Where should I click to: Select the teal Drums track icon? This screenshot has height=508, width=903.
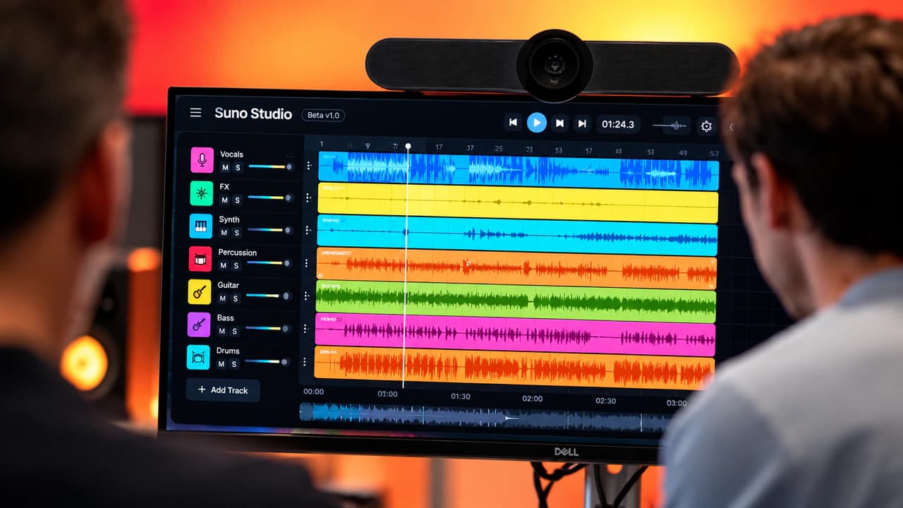pyautogui.click(x=198, y=357)
